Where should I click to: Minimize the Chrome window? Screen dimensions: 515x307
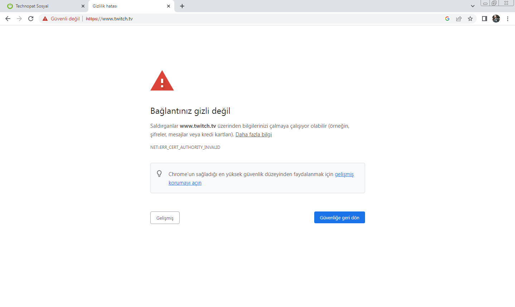click(x=485, y=3)
